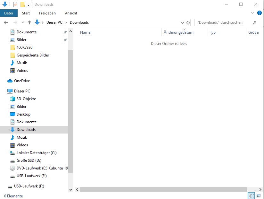Open the recent locations dropdown arrow

pyautogui.click(x=23, y=22)
